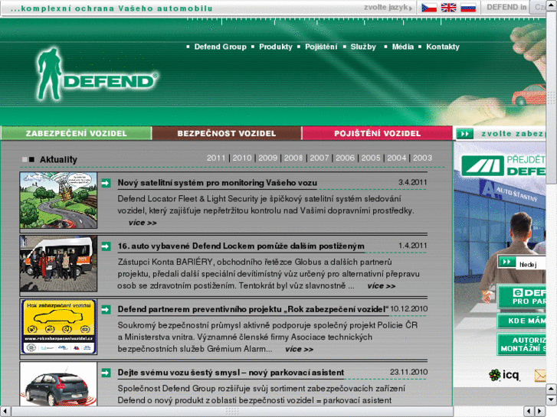The image size is (557, 417).
Task: Open the Produkty menu
Action: pos(275,47)
